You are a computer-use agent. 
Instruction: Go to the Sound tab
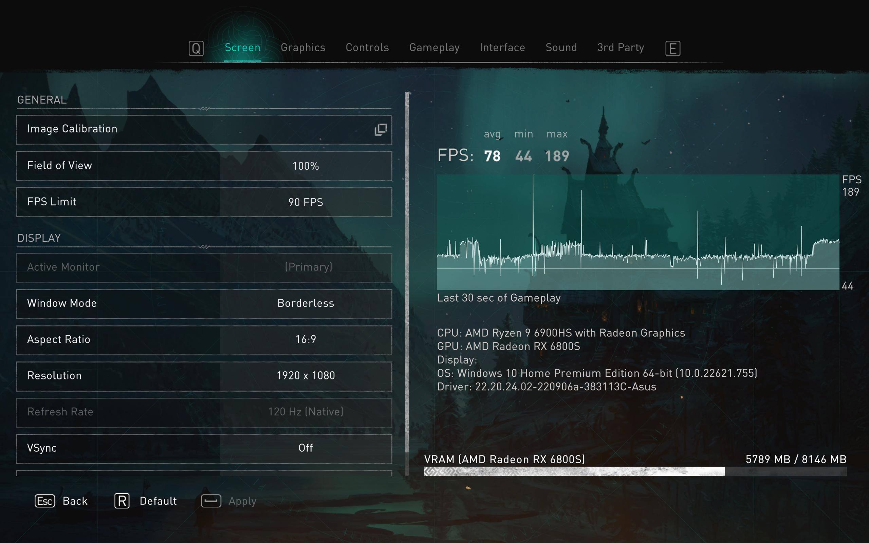tap(561, 48)
